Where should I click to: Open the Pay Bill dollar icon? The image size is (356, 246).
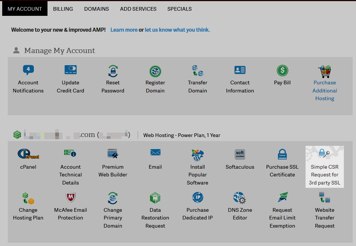point(282,70)
